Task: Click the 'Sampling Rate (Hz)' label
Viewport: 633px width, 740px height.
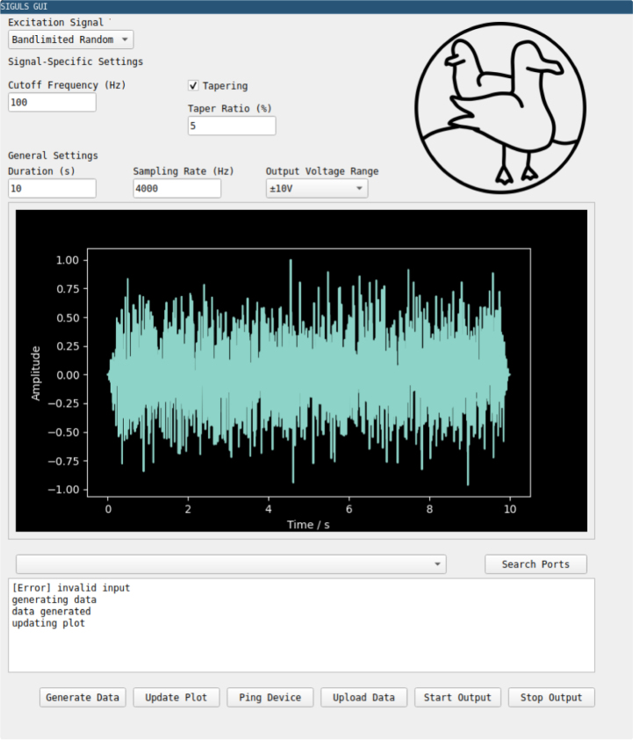Action: tap(183, 170)
